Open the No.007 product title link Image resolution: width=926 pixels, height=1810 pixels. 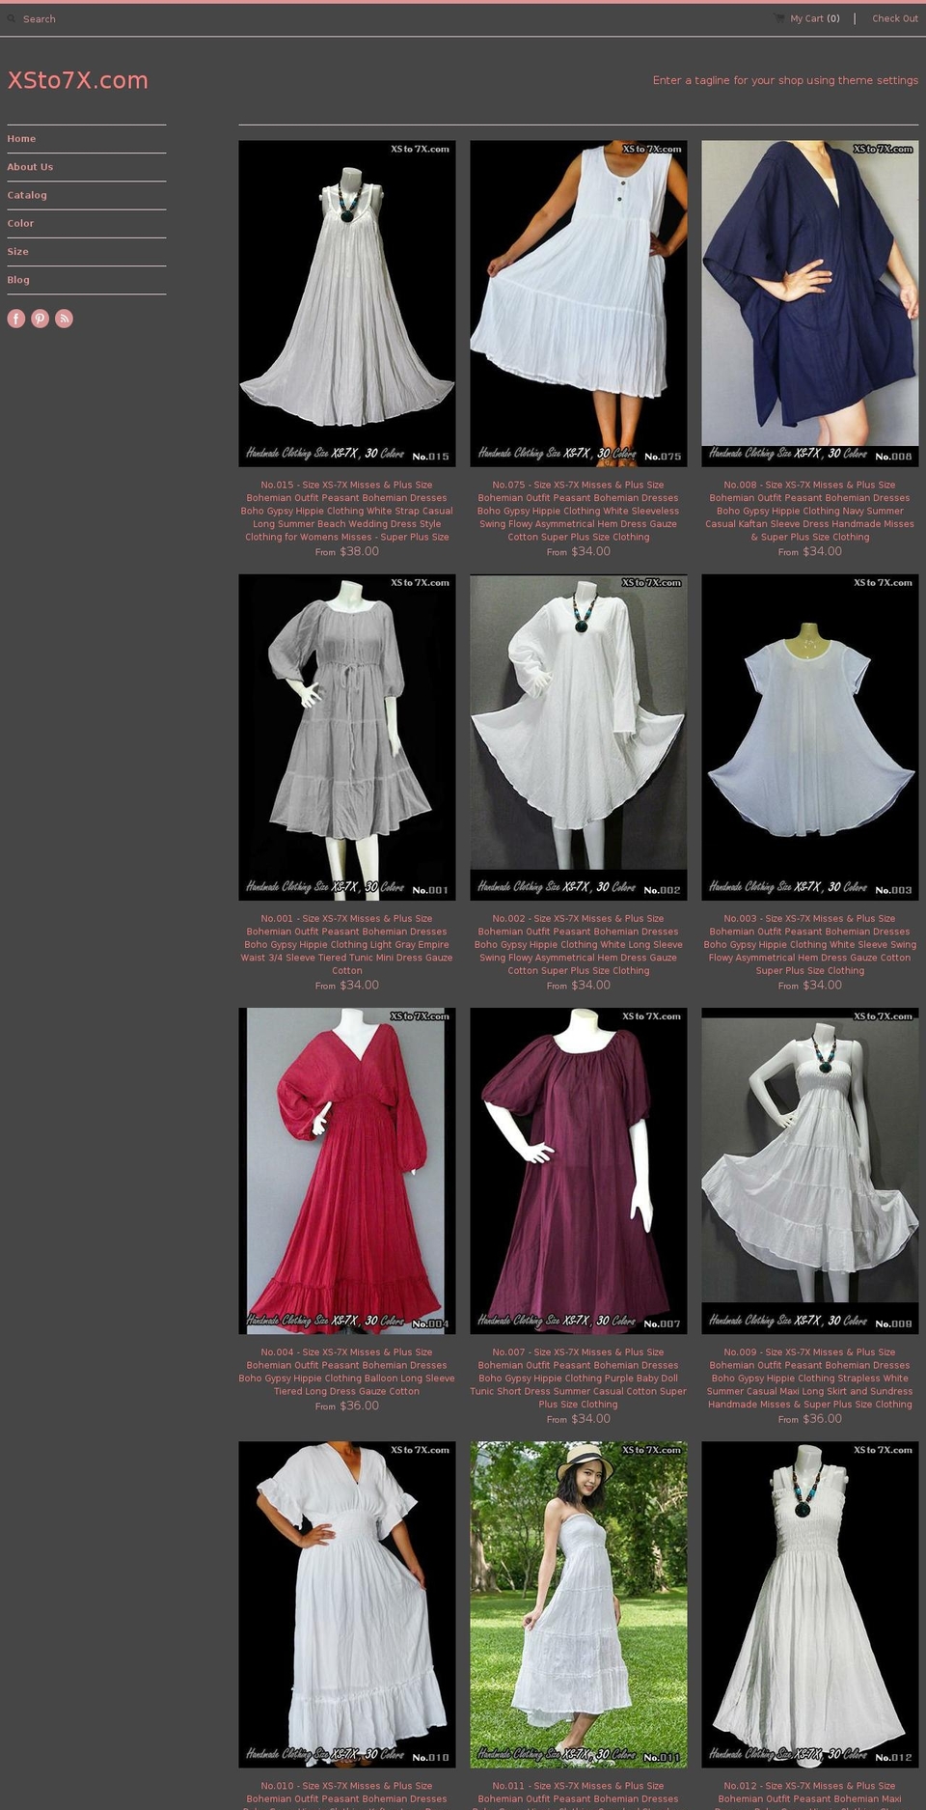pos(579,1378)
